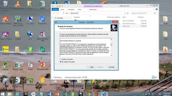Image resolution: width=172 pixels, height=96 pixels.
Task: Click license text scrollbar down arrow
Action: pyautogui.click(x=111, y=55)
